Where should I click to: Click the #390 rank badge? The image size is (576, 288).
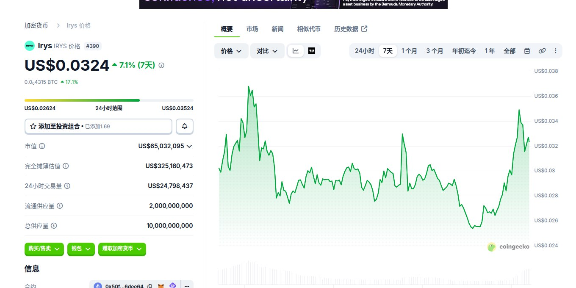coord(93,46)
